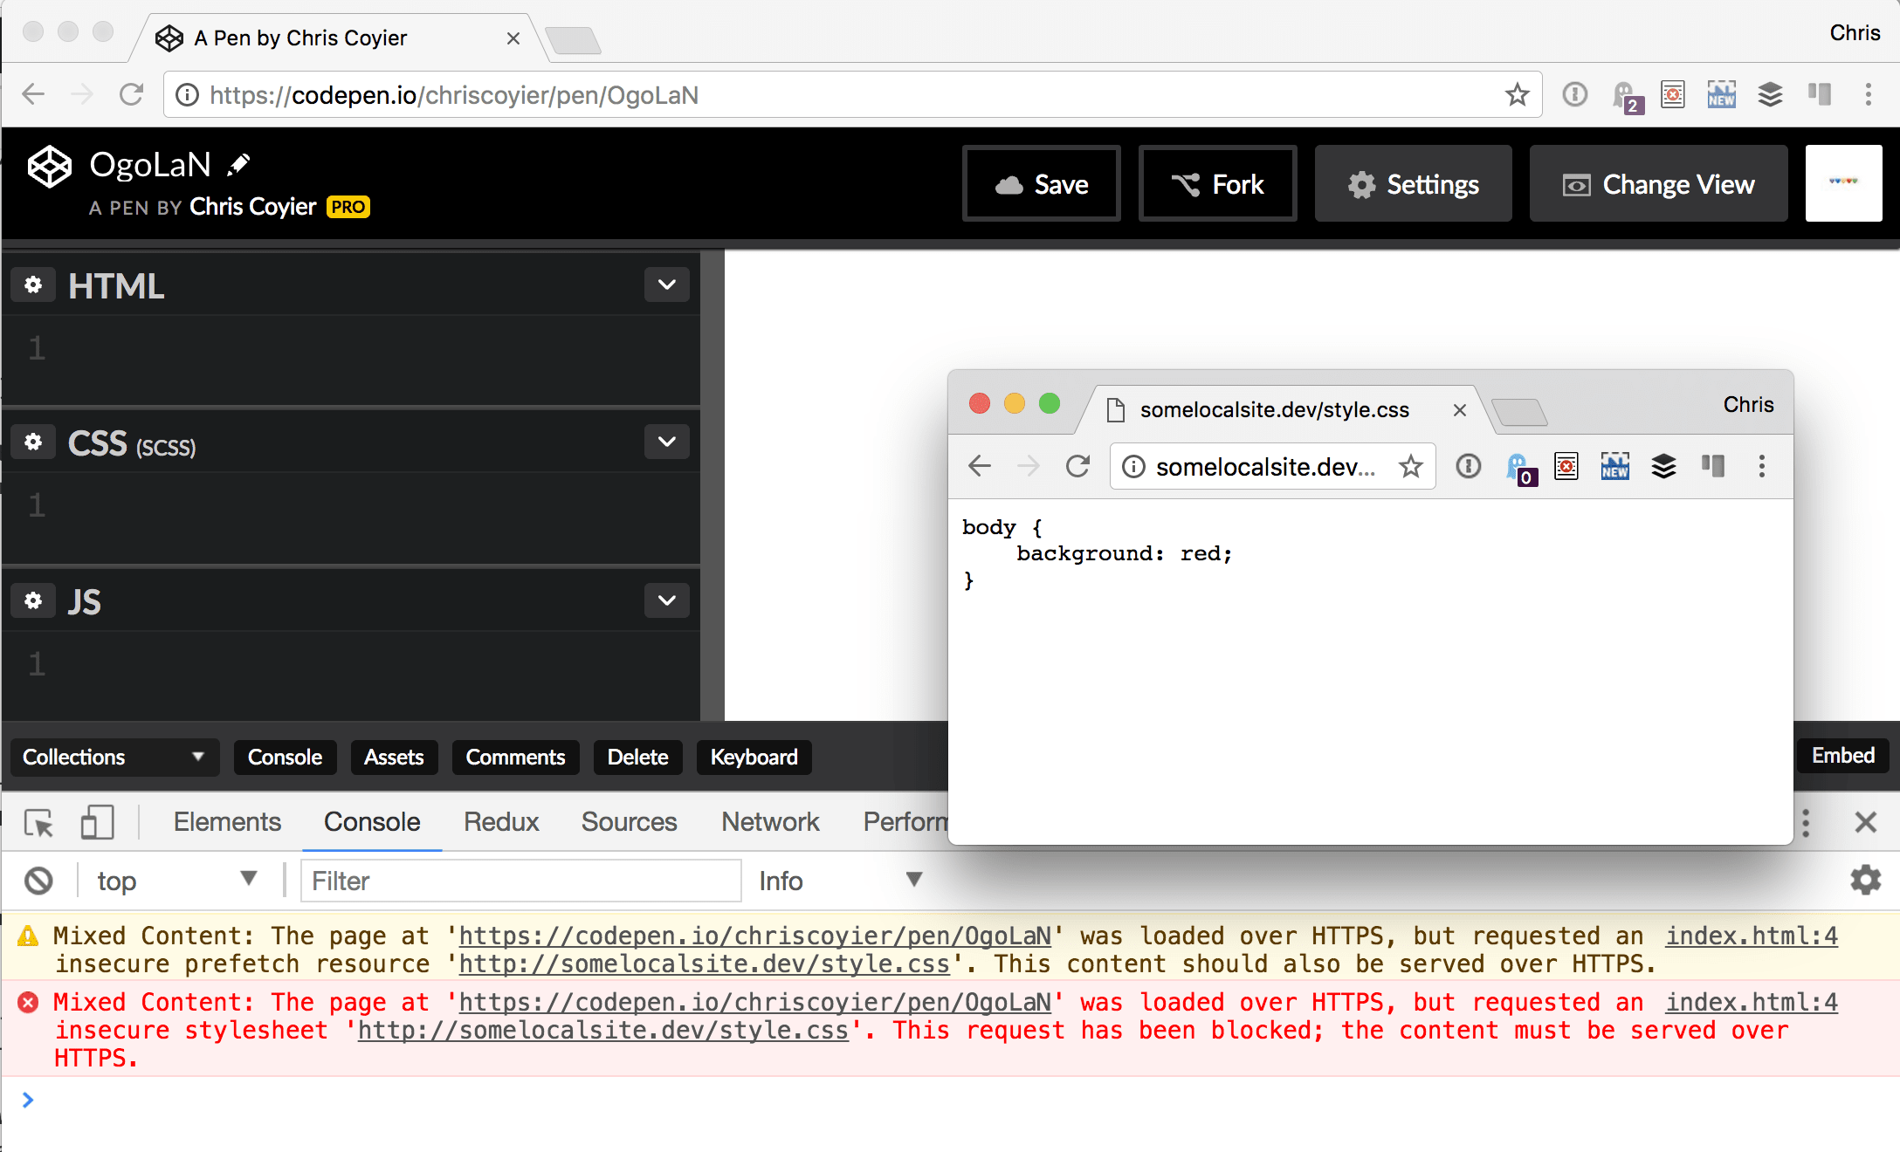Open the gear settings for the CSS editor
Screen dimensions: 1900x1152
point(33,442)
